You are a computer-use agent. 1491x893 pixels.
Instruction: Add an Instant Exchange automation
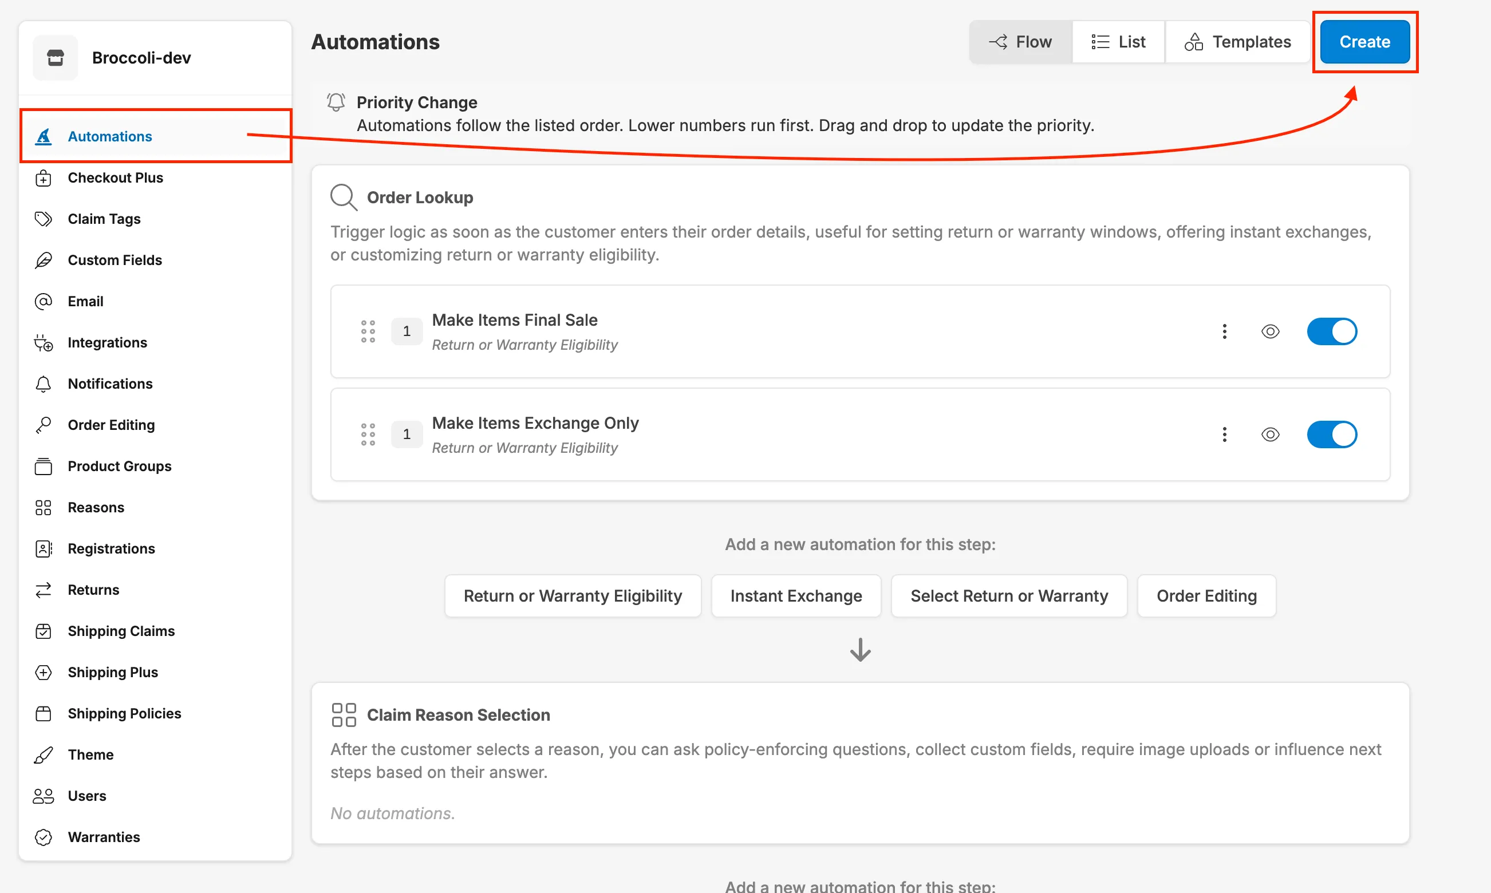(x=796, y=596)
